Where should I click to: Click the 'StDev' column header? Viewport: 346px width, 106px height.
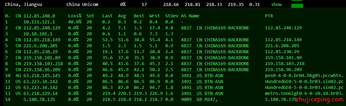[172, 16]
